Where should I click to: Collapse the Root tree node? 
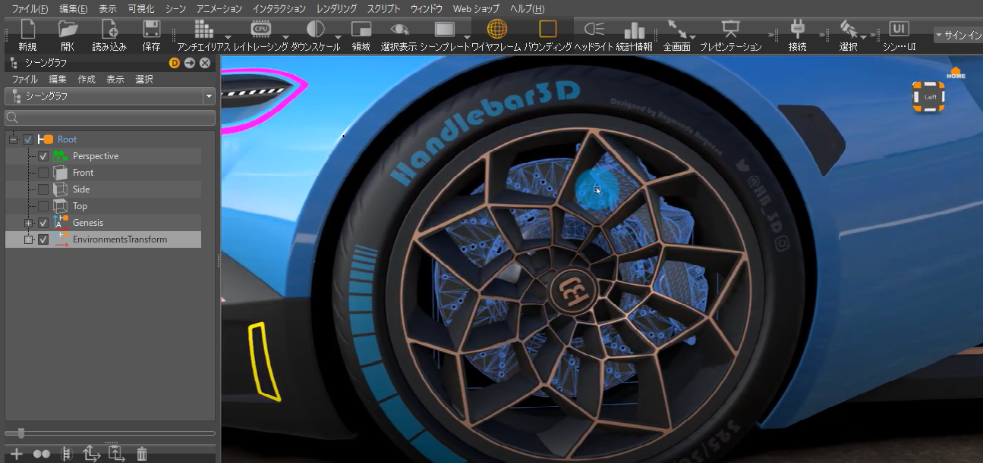pos(13,139)
